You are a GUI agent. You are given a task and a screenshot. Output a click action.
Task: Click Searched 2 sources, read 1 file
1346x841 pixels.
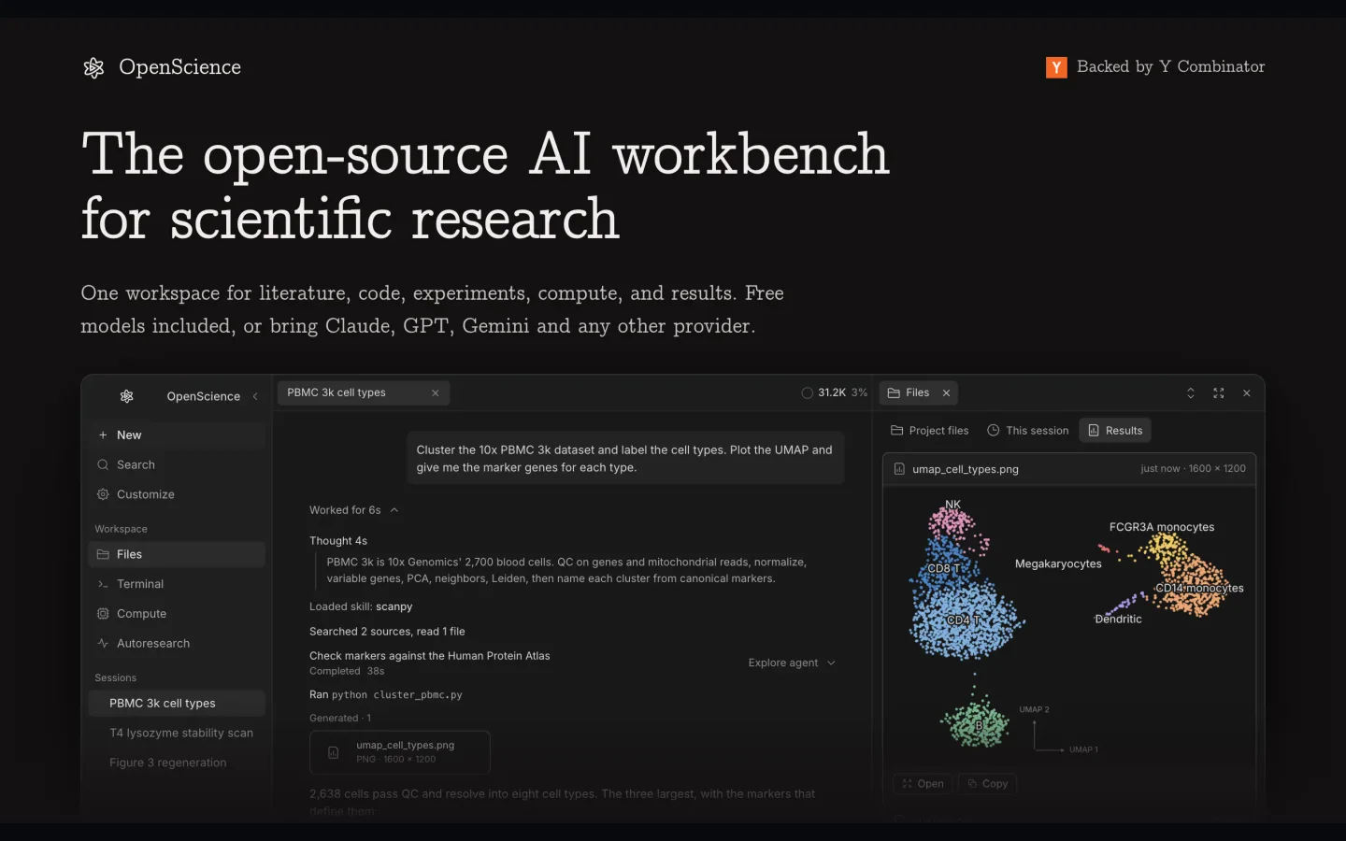click(x=387, y=632)
